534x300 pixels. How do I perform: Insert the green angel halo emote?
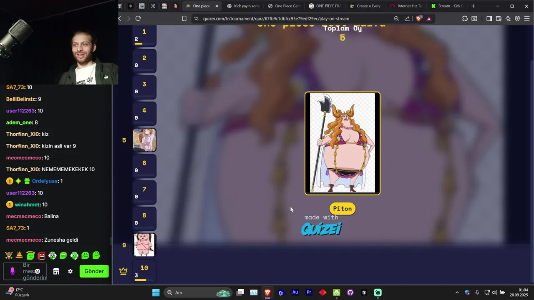[x=30, y=255]
